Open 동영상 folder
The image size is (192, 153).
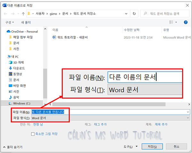[x=15, y=74]
